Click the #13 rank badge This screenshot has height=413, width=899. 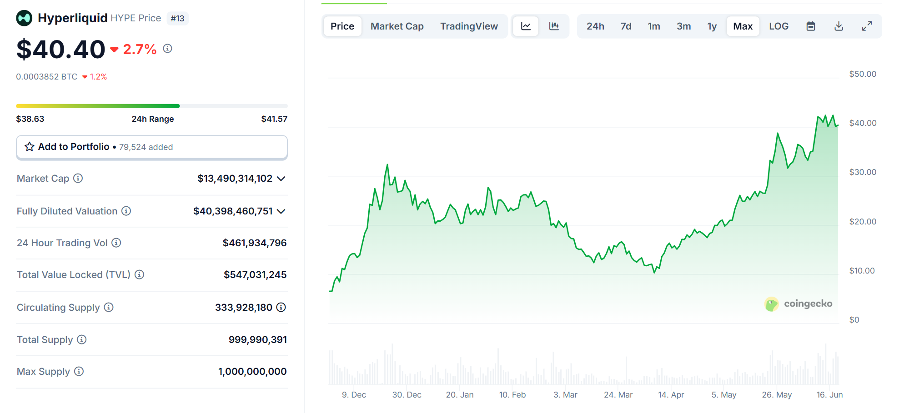[177, 19]
